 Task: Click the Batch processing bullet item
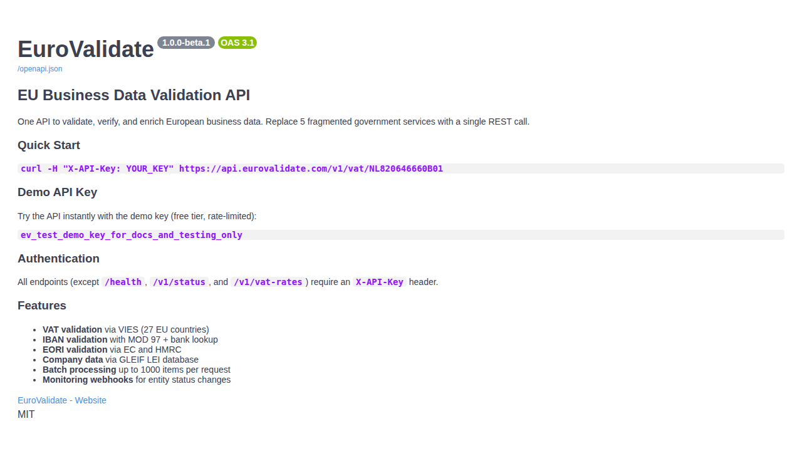point(137,370)
